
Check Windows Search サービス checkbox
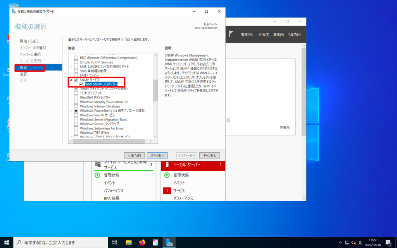tap(76, 115)
